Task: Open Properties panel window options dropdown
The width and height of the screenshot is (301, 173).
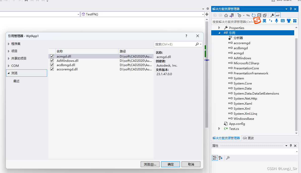Action: pos(286,146)
